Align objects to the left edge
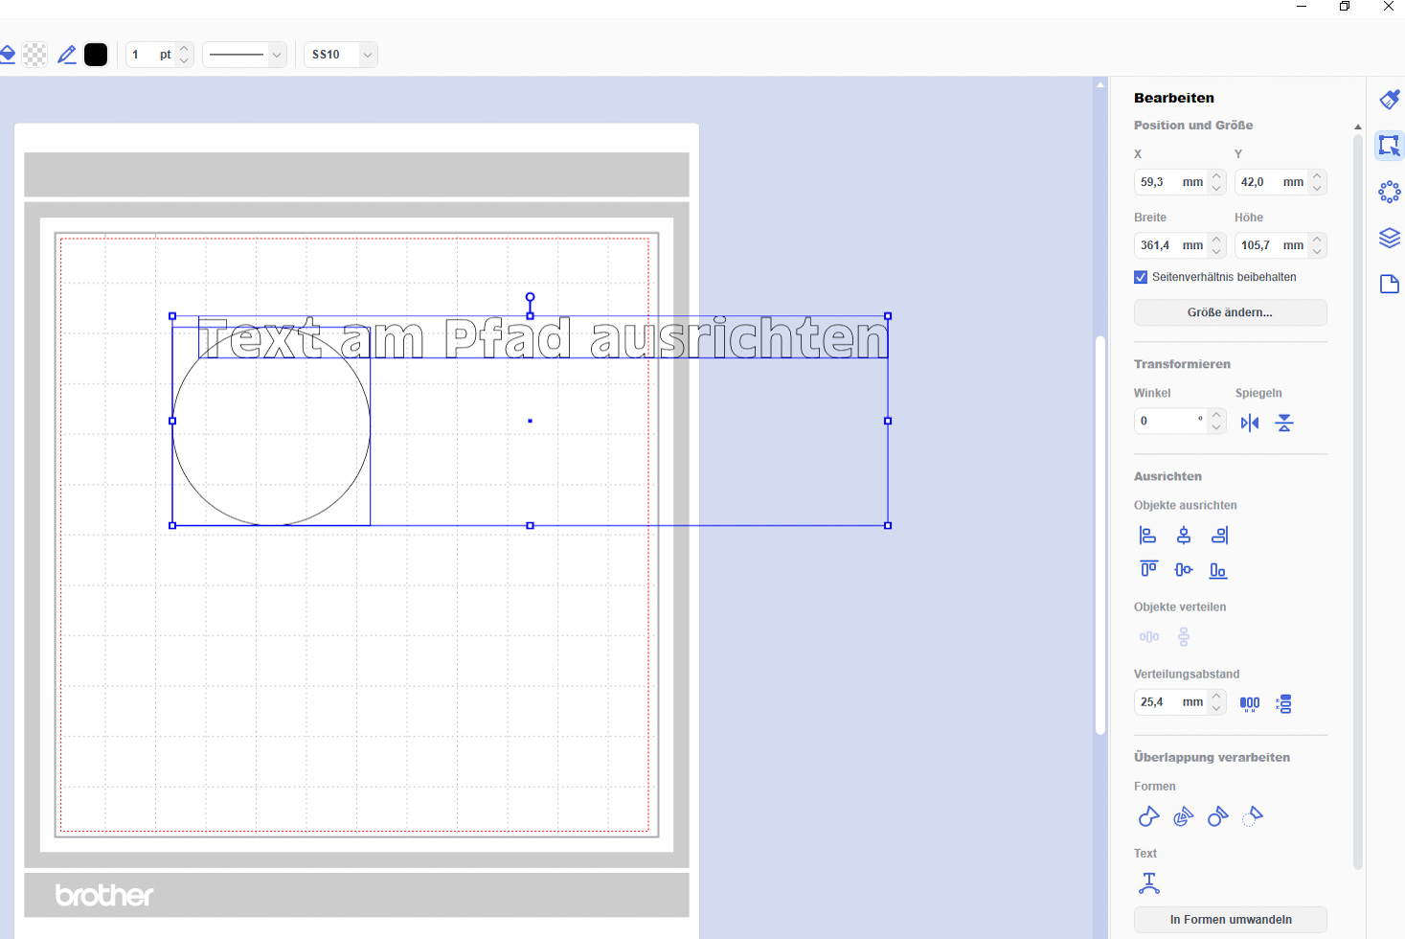Screen dimensions: 1405x939 click(x=1147, y=536)
